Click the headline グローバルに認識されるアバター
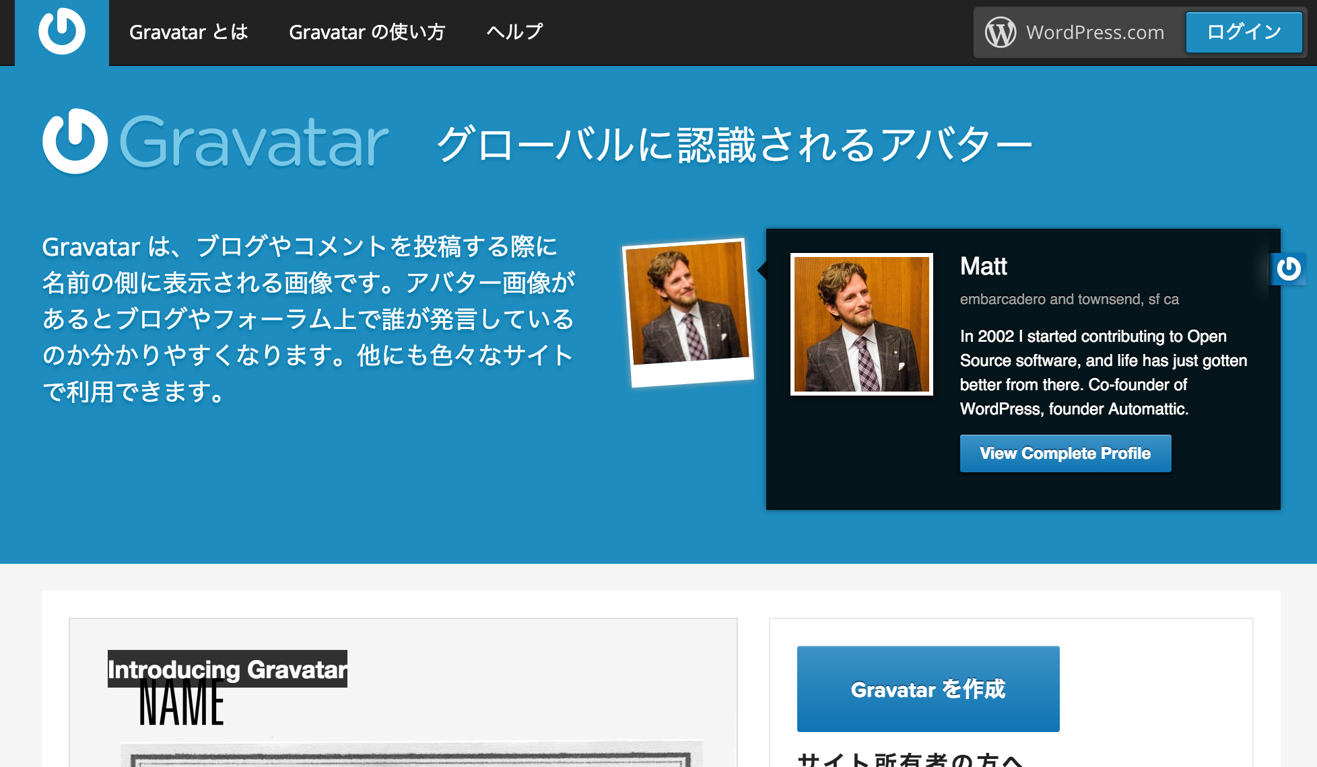1317x767 pixels. (x=734, y=145)
